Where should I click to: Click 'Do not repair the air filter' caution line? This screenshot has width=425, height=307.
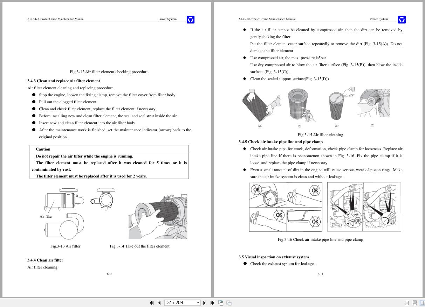84,156
